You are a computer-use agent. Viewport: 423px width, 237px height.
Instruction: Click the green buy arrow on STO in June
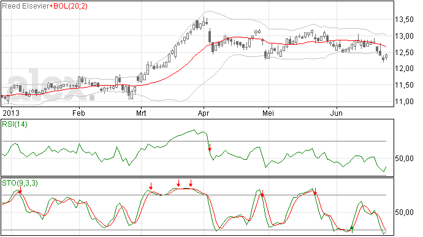pyautogui.click(x=352, y=230)
